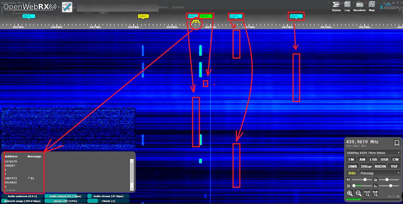Select the yellow DM0FL bookmark tag
Image resolution: width=403 pixels, height=204 pixels.
click(x=143, y=16)
